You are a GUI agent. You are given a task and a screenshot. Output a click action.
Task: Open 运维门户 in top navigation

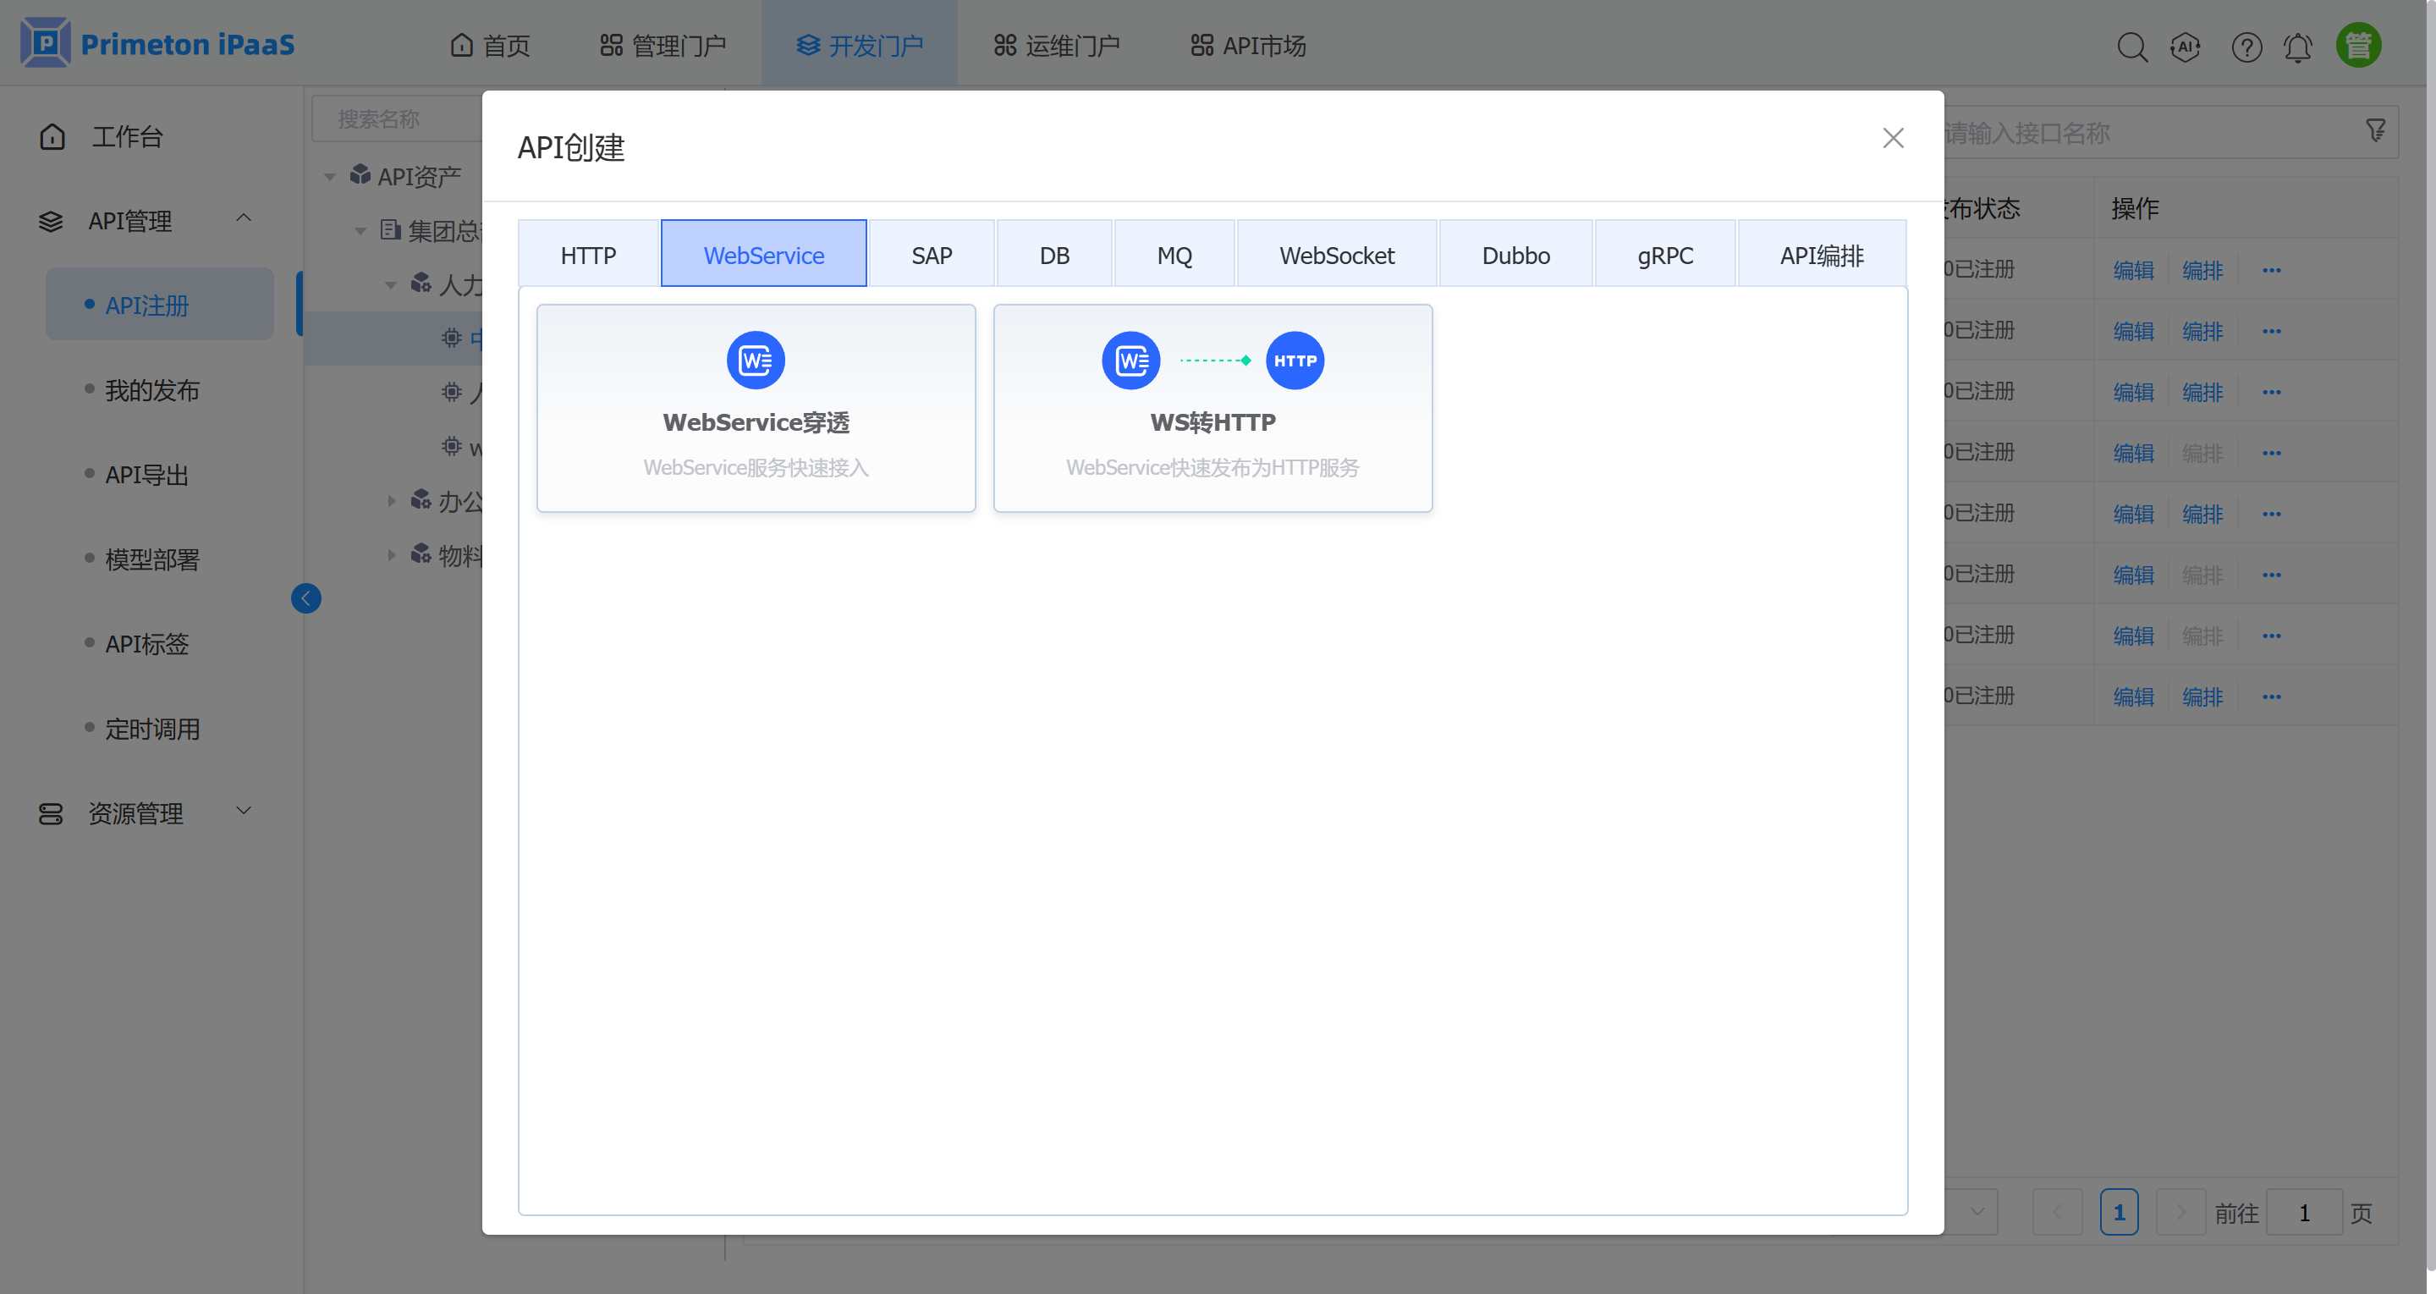point(1056,46)
